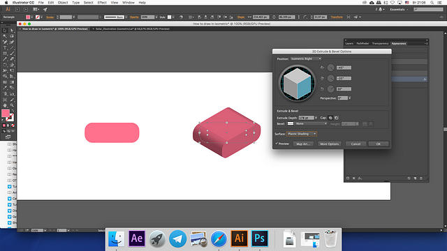The height and width of the screenshot is (251, 447).
Task: Click the Stroke label in control bar
Action: 50,17
